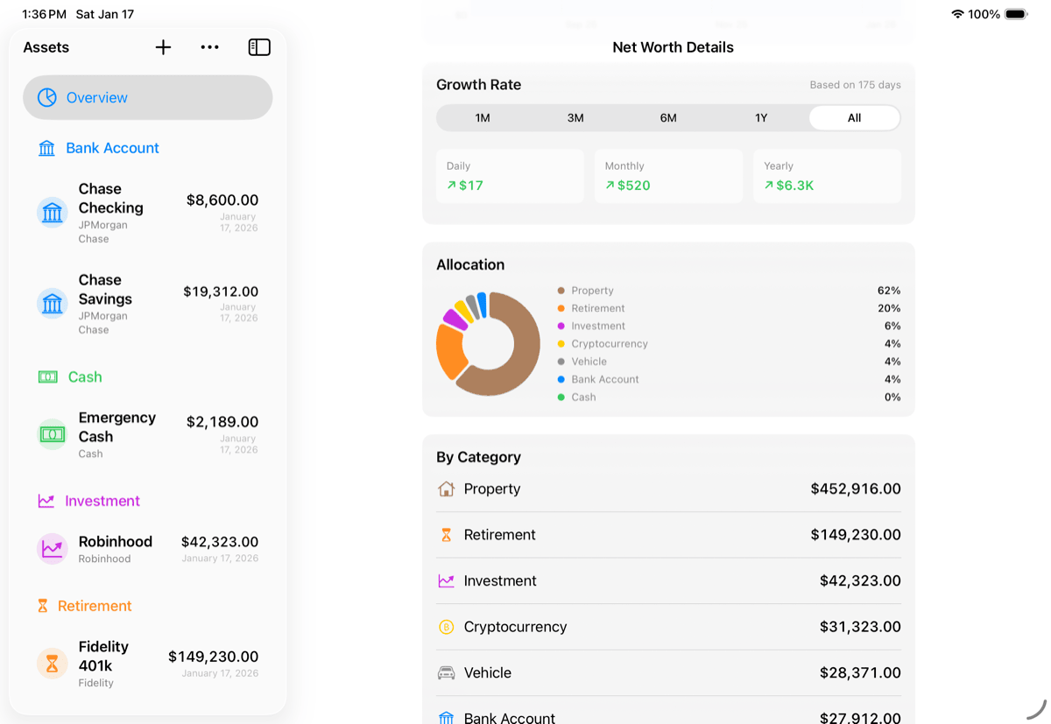Click the Emergency Cash money icon

53,434
